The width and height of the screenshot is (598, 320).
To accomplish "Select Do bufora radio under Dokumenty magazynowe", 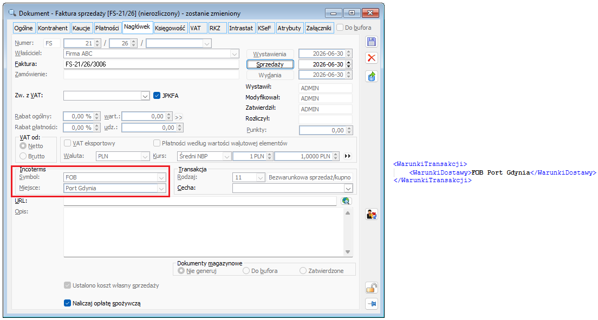I will coord(246,270).
